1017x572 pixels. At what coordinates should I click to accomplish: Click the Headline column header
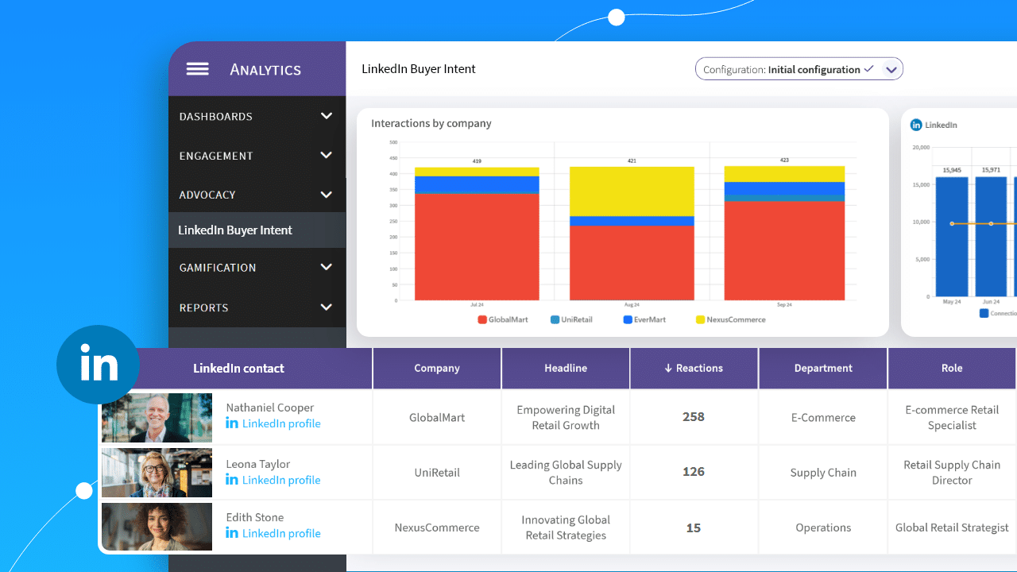[566, 369]
